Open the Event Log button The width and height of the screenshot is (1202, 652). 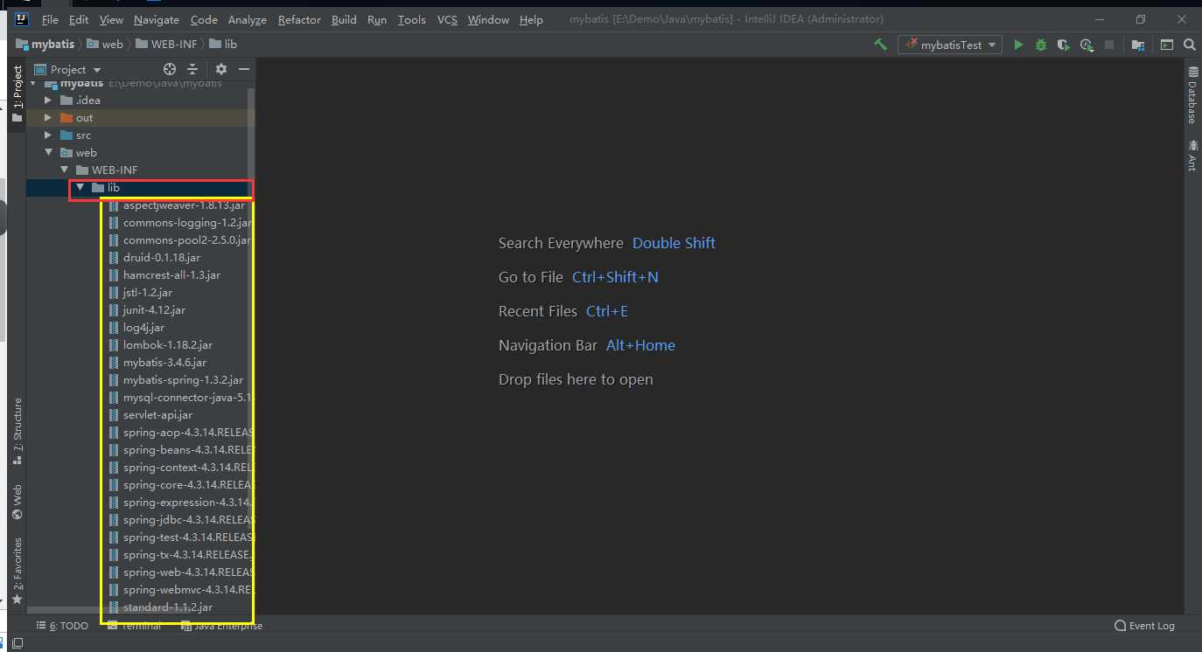tap(1144, 626)
